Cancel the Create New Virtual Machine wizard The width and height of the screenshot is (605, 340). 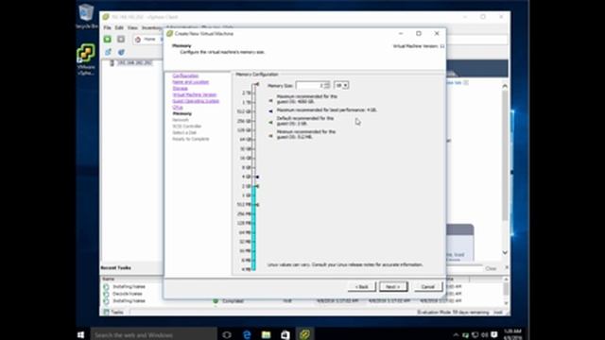[x=428, y=287]
